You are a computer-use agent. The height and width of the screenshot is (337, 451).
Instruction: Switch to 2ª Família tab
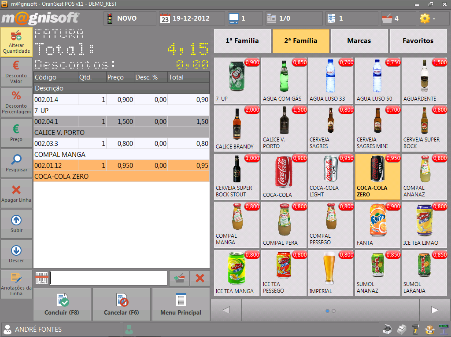301,41
